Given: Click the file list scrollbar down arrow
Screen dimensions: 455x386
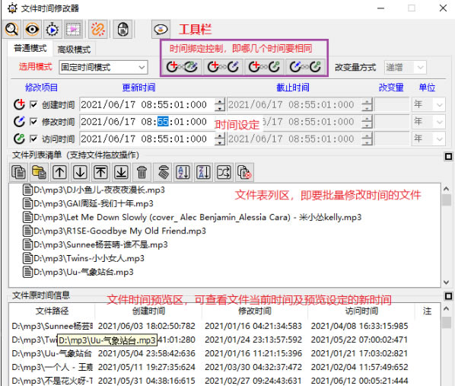Looking at the screenshot, I should pos(447,282).
